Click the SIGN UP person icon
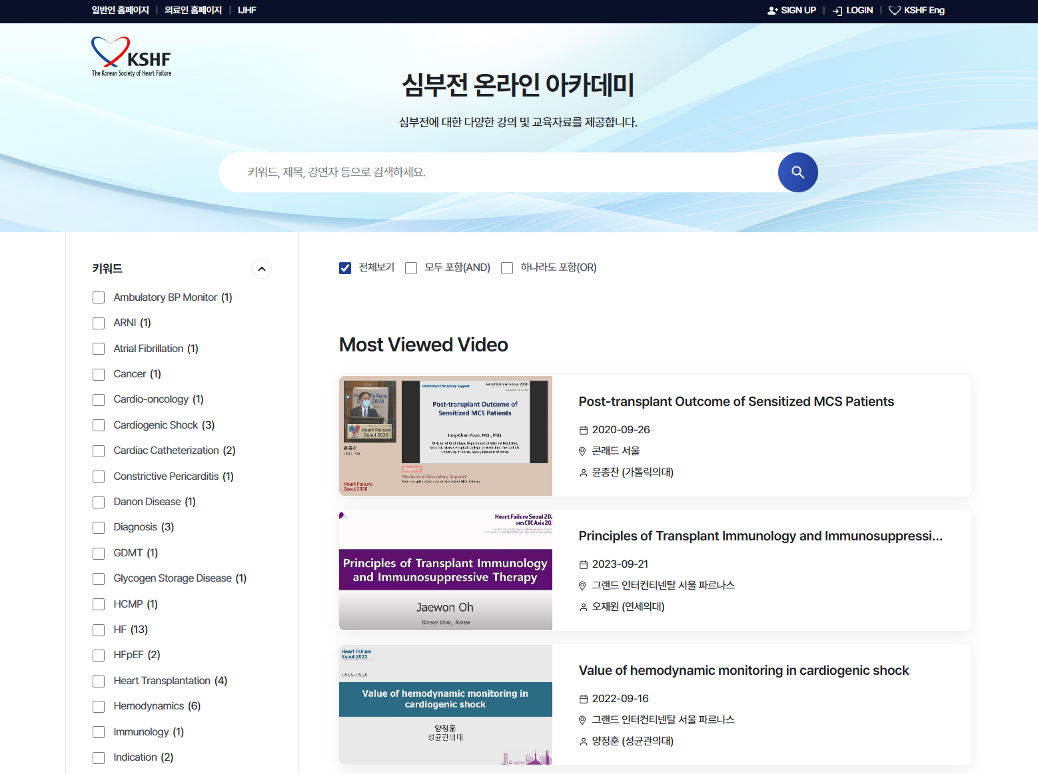Screen dimensions: 1038x774 [772, 11]
